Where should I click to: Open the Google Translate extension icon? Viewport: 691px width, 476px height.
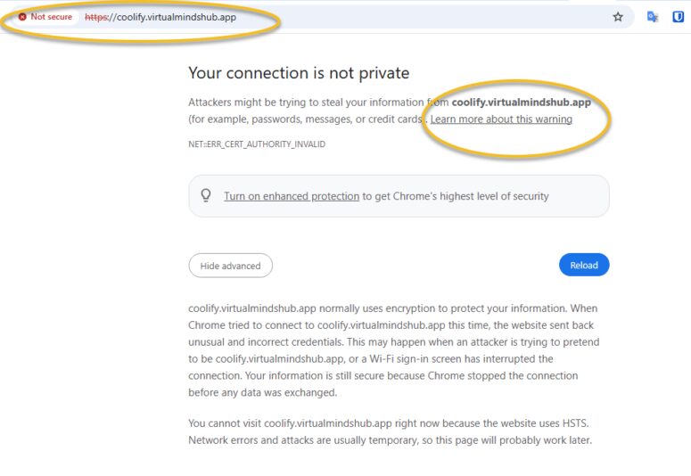[653, 17]
